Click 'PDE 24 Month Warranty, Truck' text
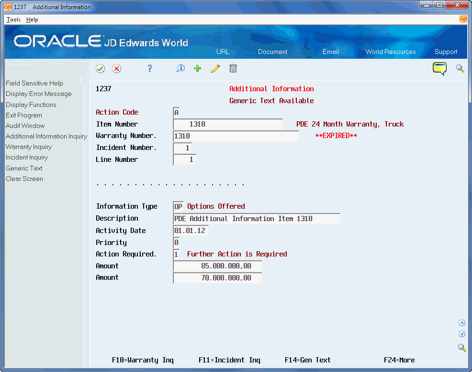Viewport: 472px width, 372px height. [350, 124]
